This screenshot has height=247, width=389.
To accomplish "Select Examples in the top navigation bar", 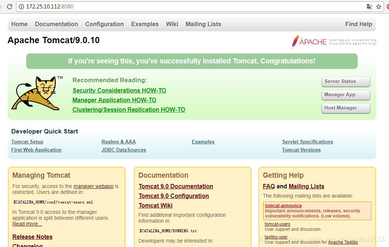I will [145, 24].
